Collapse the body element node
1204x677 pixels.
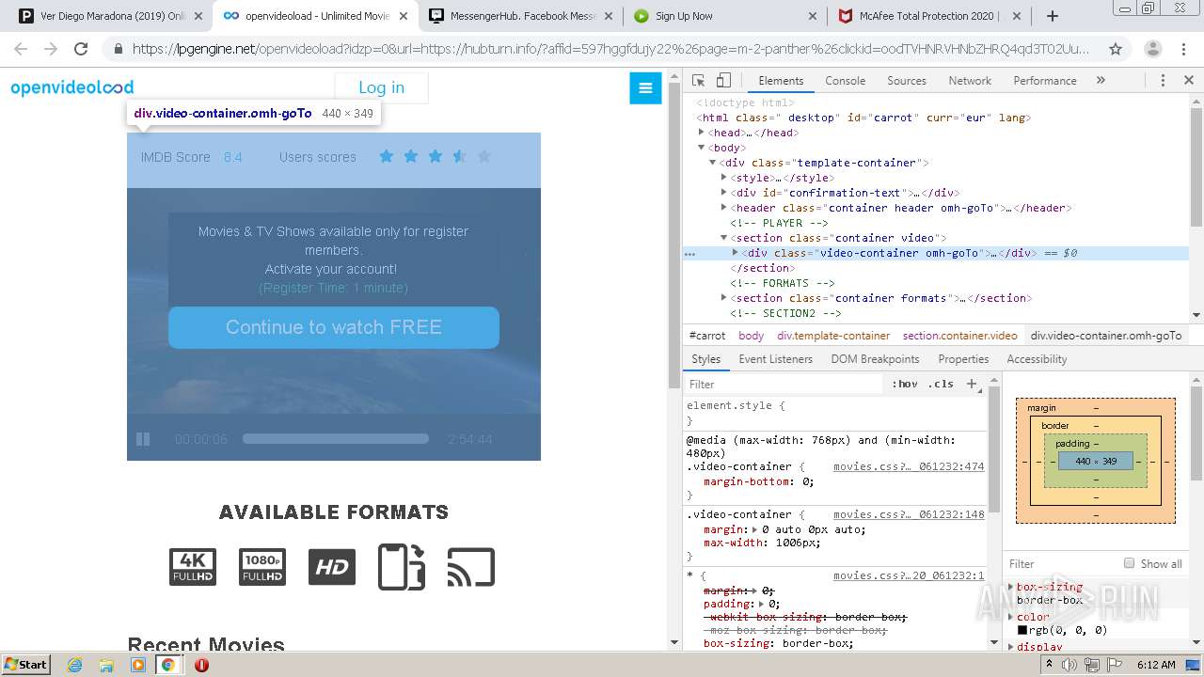tap(701, 148)
